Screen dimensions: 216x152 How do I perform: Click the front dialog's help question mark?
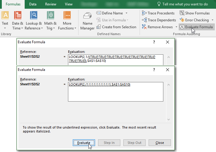(x=154, y=70)
